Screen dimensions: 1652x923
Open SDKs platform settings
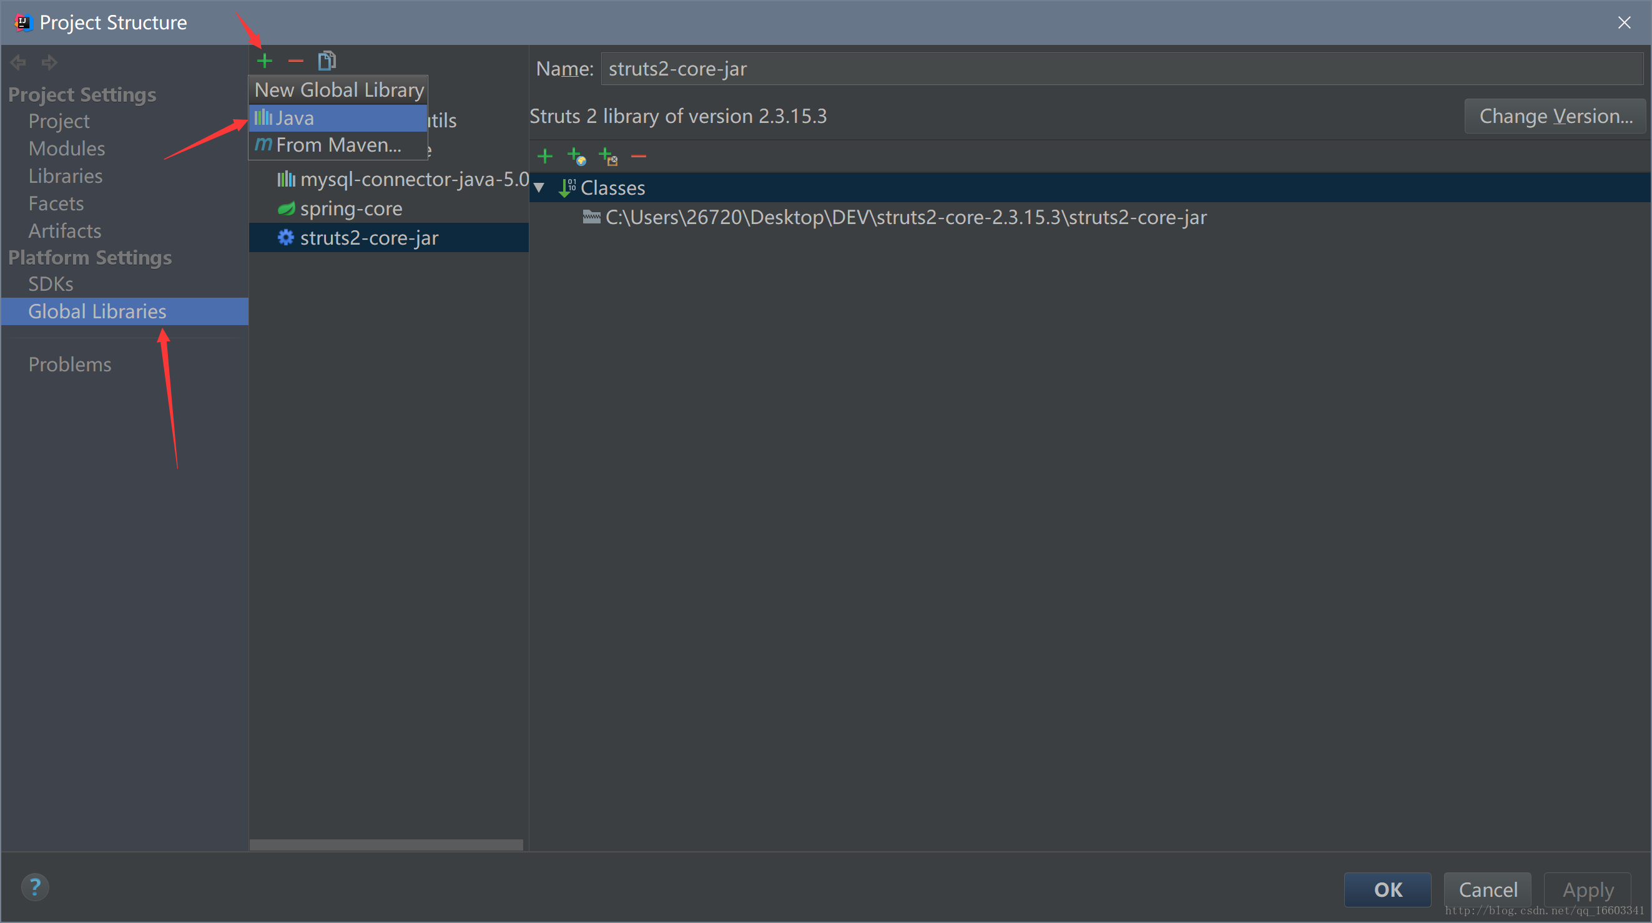(51, 284)
